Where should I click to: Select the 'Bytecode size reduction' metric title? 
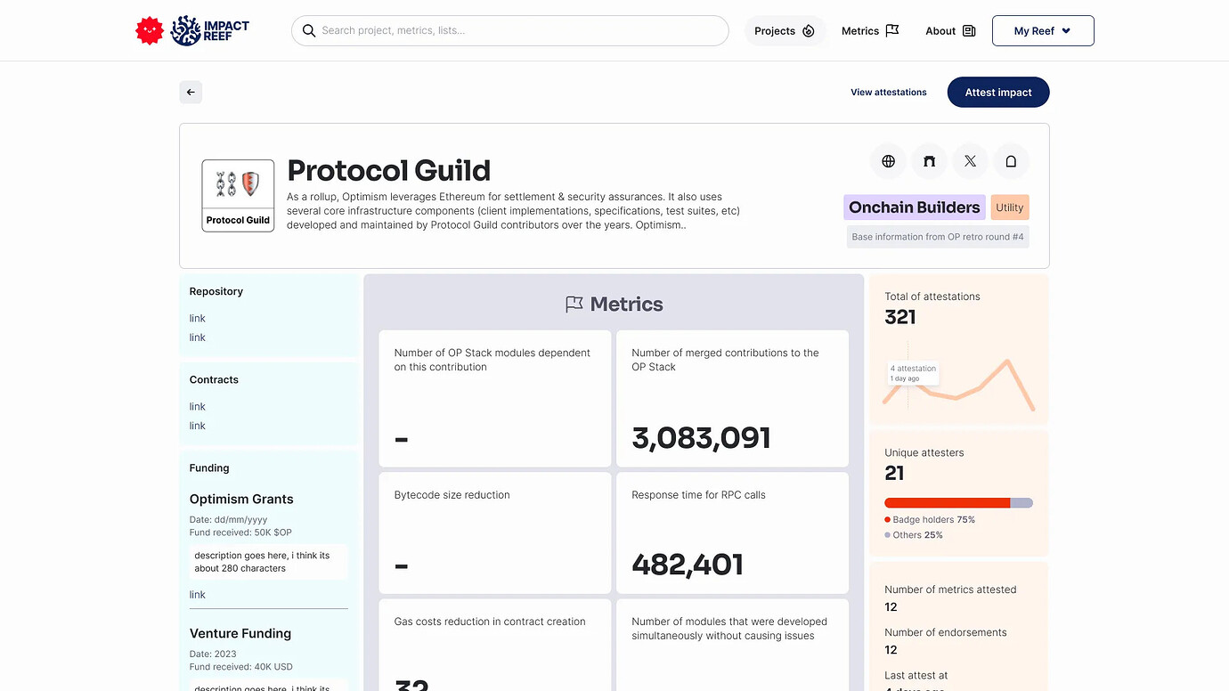point(452,495)
